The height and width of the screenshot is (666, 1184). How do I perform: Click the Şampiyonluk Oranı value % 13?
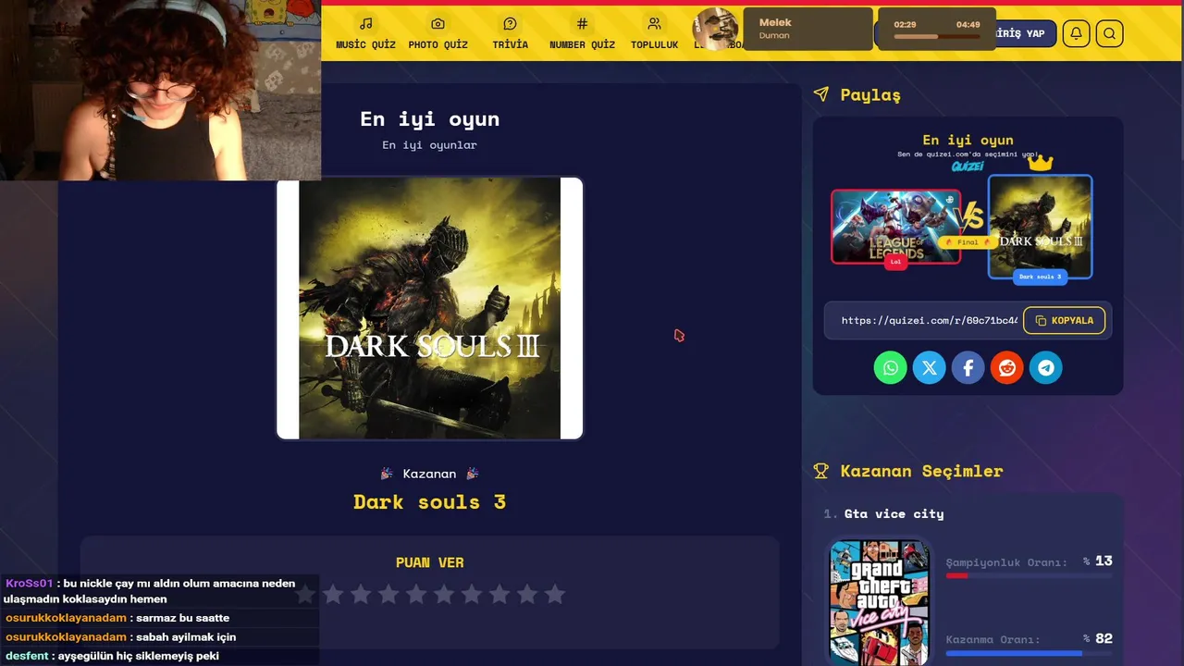[1098, 561]
